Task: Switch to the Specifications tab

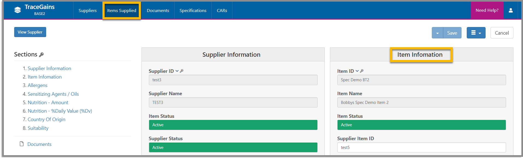Action: pos(193,10)
